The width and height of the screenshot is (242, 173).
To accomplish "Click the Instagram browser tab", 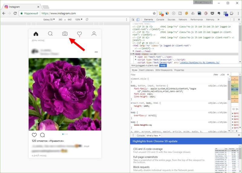I will coord(21,7).
